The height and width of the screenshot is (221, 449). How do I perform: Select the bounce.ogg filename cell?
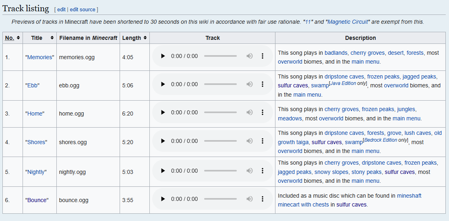[88, 200]
